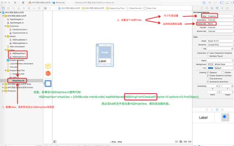
Task: Show the Object library tab
Action: coord(217,110)
